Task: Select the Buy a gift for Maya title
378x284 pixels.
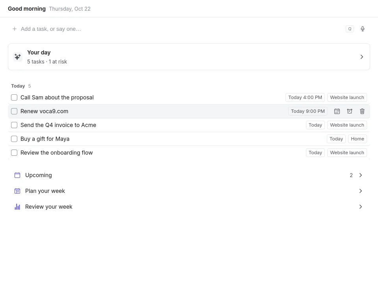Action: tap(45, 139)
